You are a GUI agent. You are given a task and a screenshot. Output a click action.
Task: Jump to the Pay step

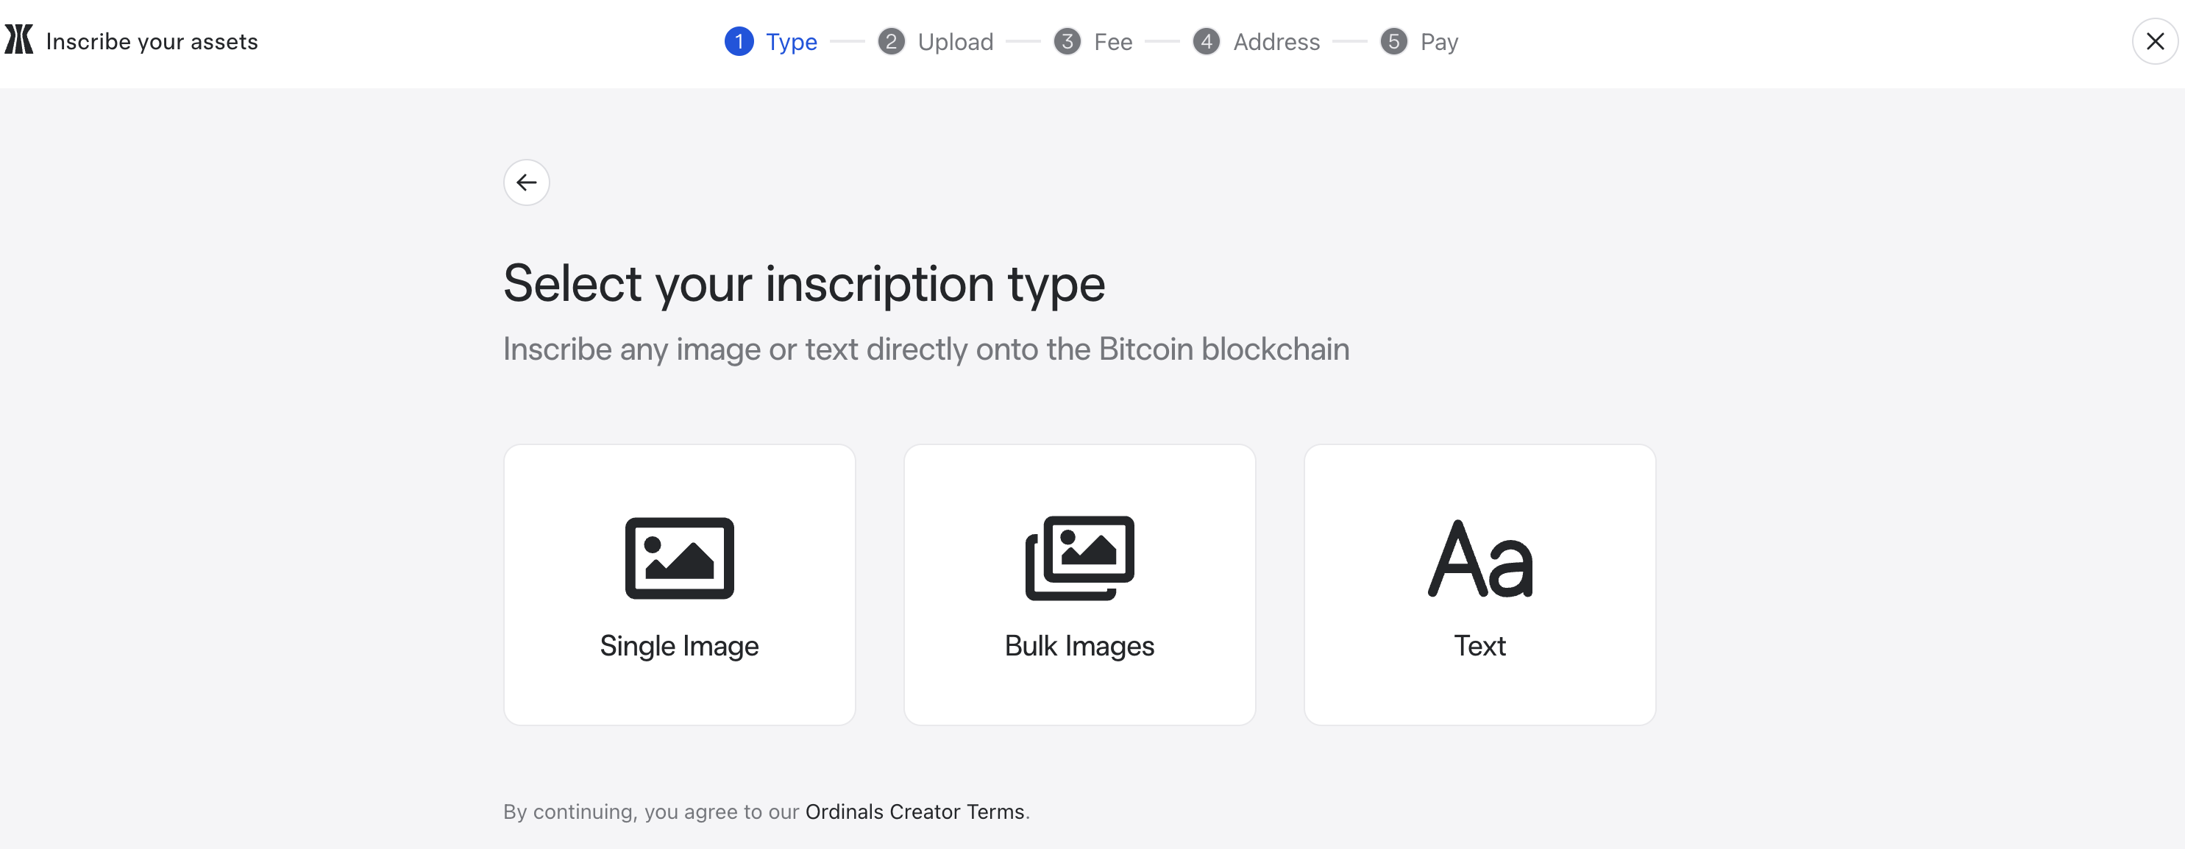pos(1440,43)
